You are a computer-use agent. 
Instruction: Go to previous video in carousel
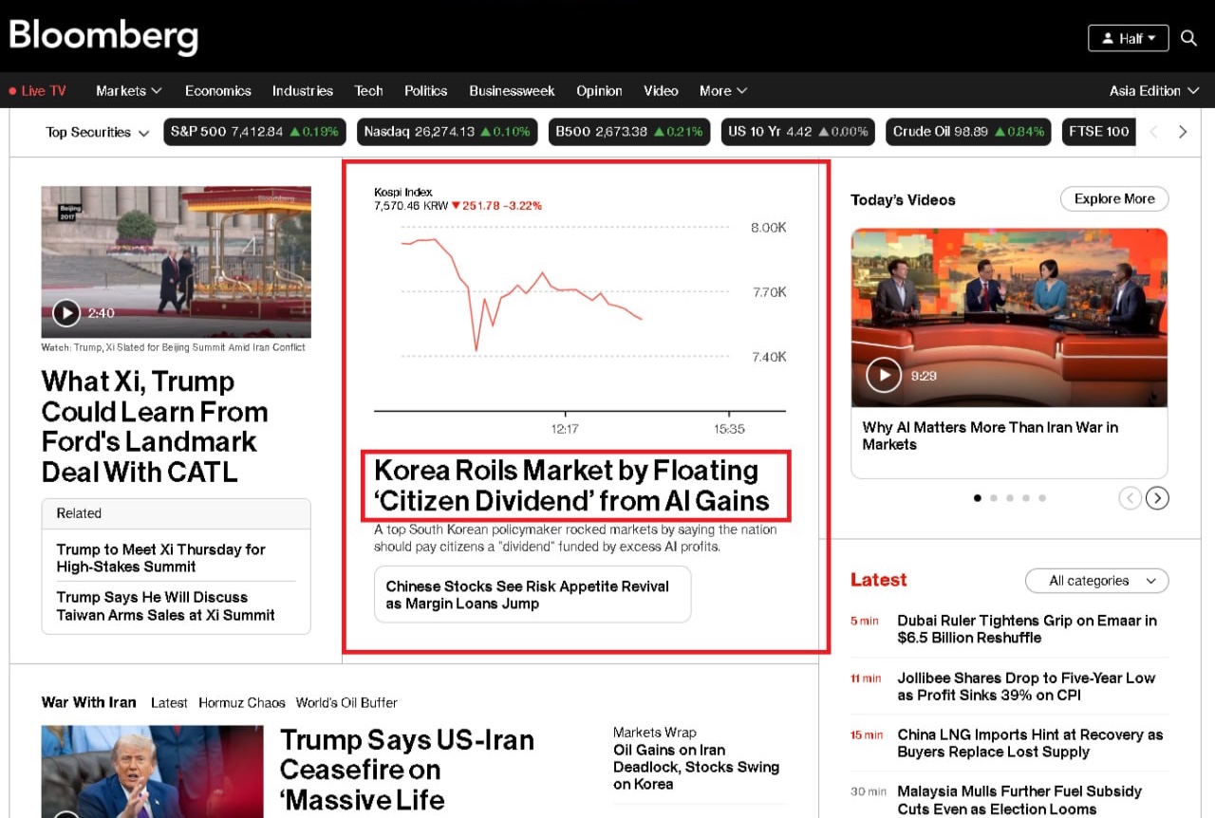1130,498
